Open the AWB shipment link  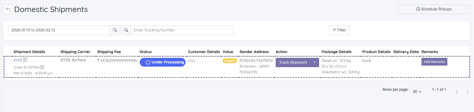[18, 60]
